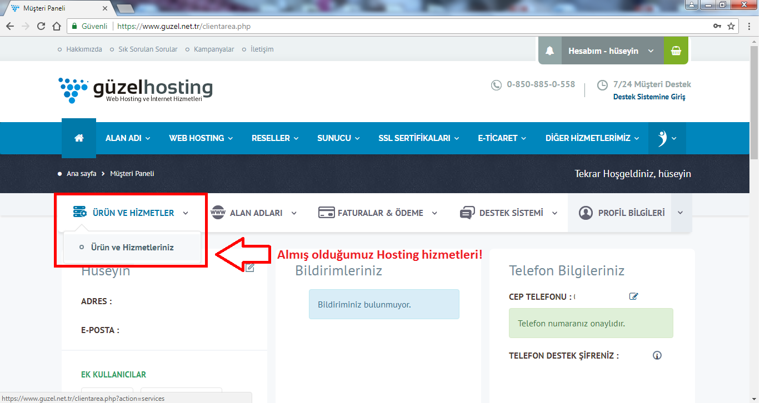Open the person icon menu in nav bar
Screen dimensions: 760x403
click(x=667, y=138)
